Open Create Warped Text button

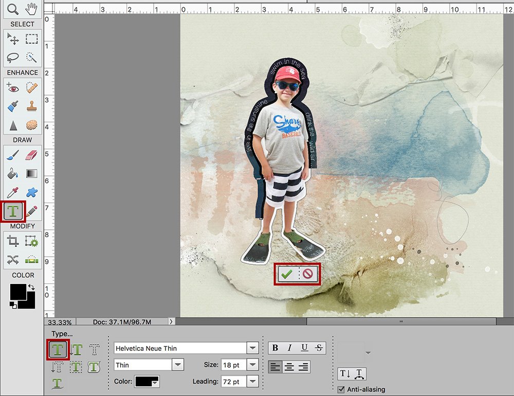359,374
